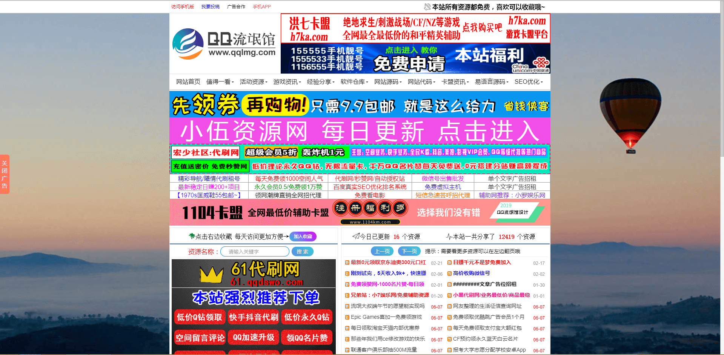Open the SEO优化 dropdown

[x=527, y=82]
